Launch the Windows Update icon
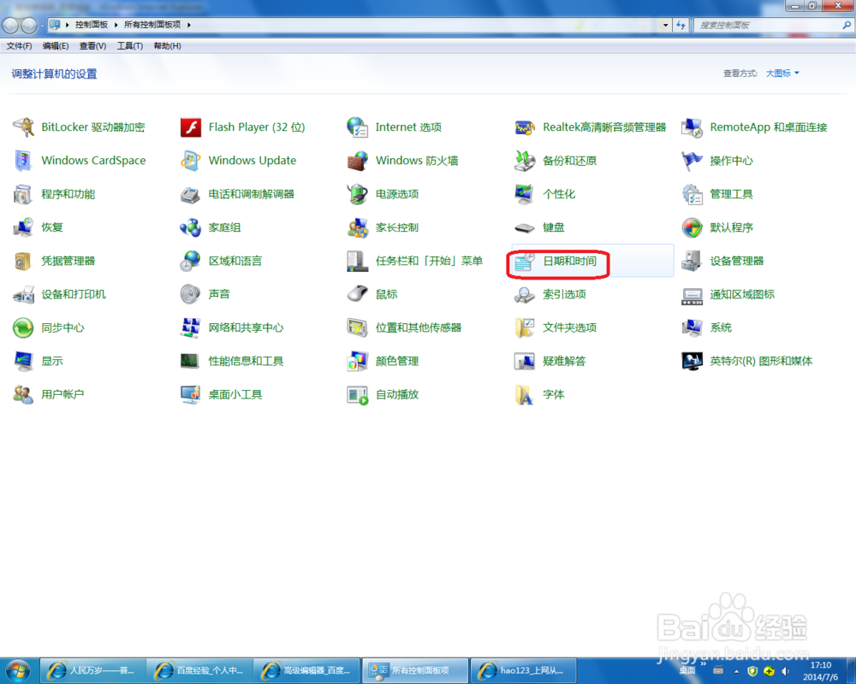This screenshot has height=684, width=856. 191,161
